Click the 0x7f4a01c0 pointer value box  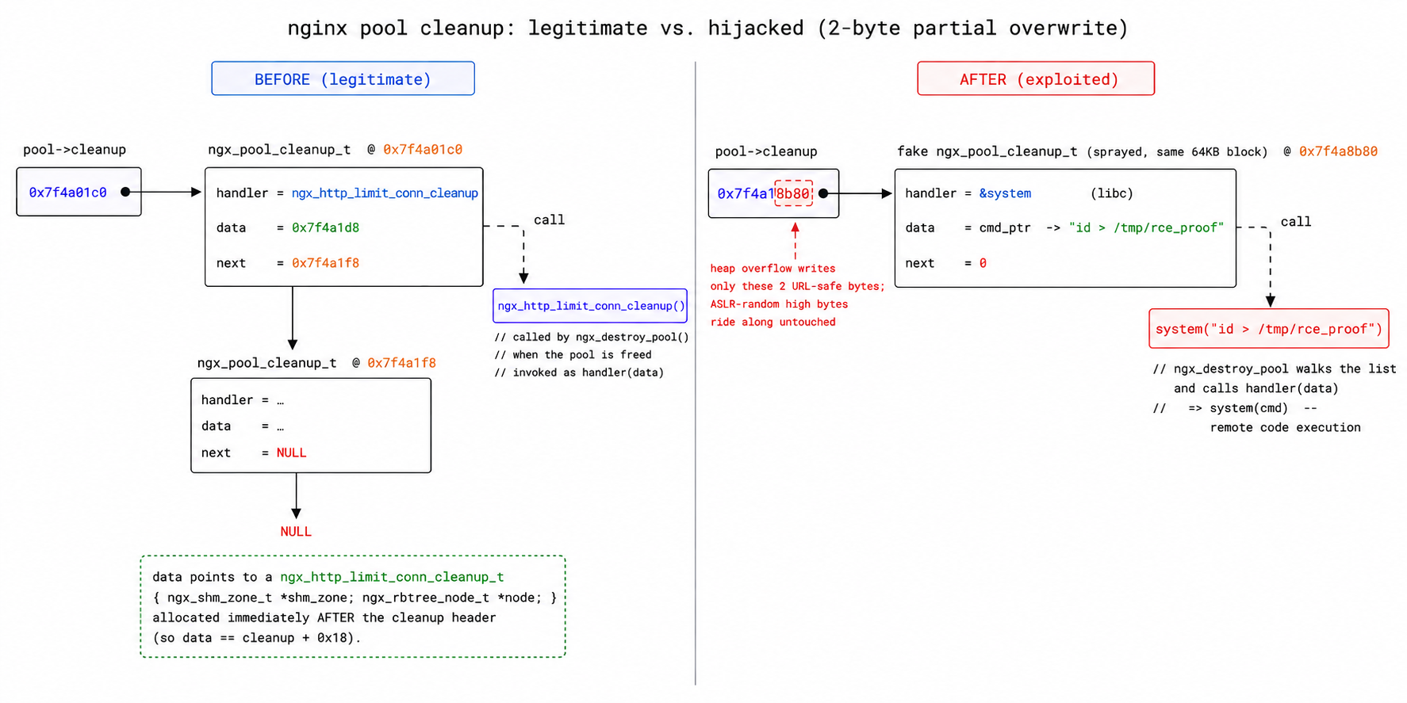[79, 192]
